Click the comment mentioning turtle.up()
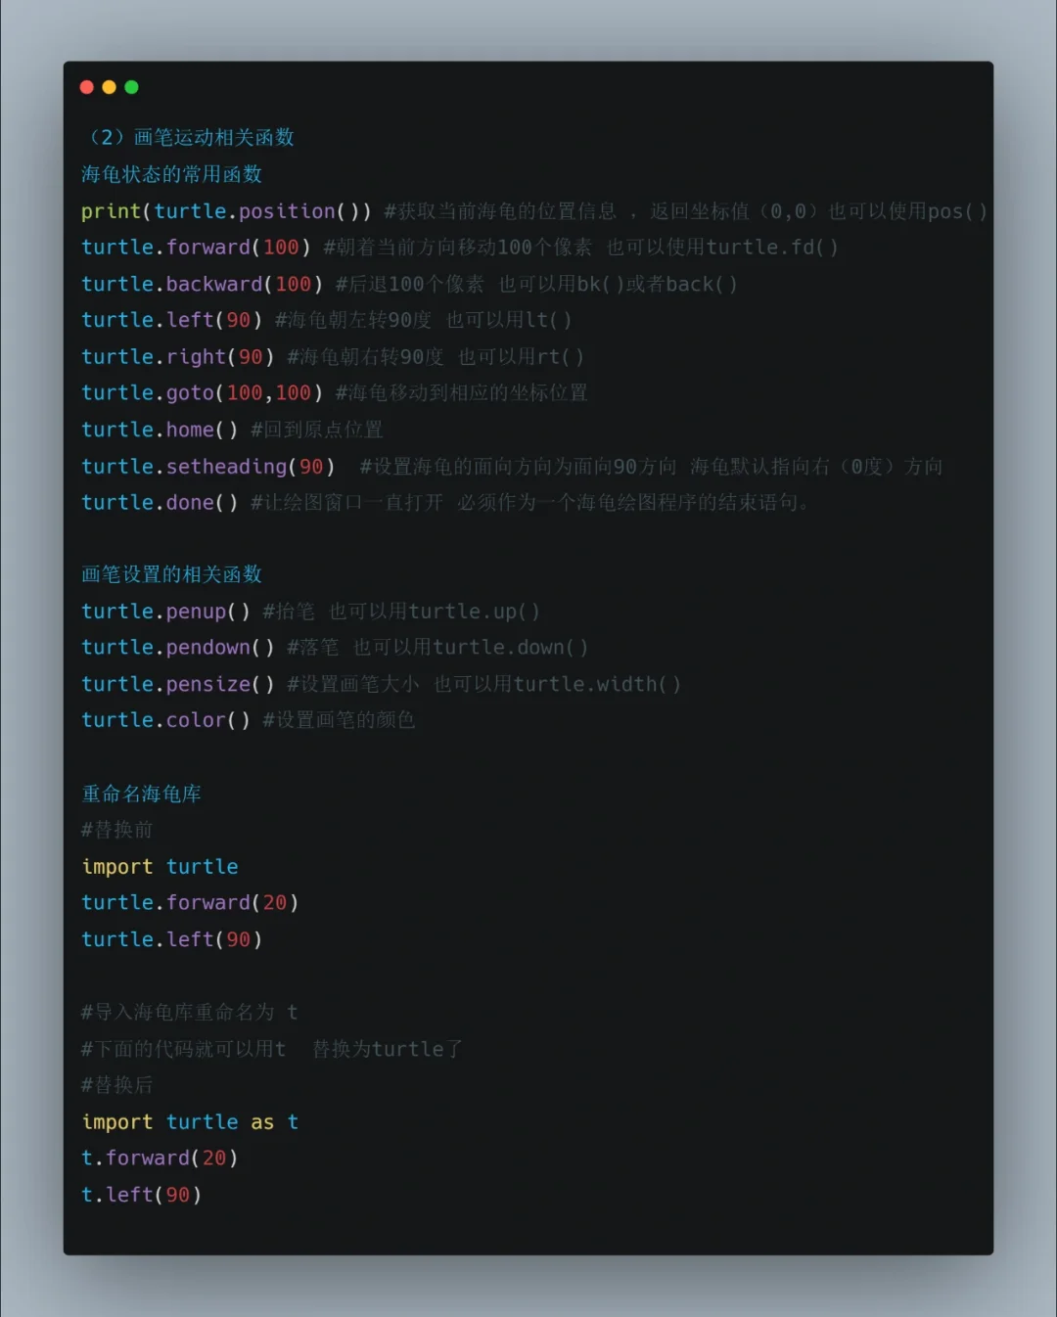Viewport: 1057px width, 1317px height. click(401, 612)
